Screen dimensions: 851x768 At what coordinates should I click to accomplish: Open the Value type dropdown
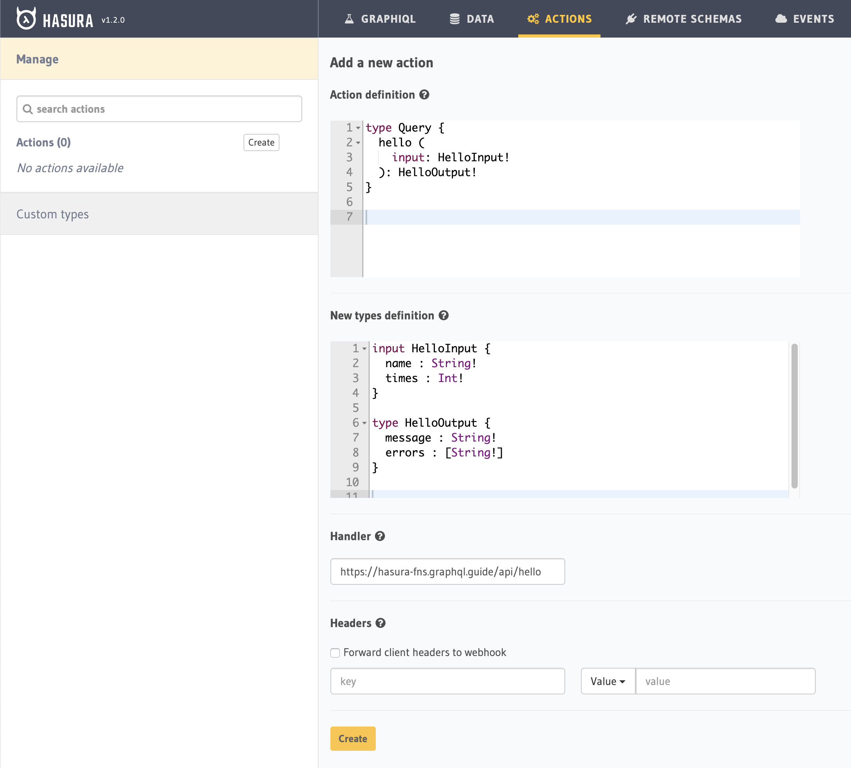pyautogui.click(x=608, y=681)
